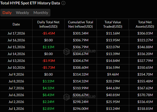Click the $2.13M inflow on Jul 15

coord(48,47)
